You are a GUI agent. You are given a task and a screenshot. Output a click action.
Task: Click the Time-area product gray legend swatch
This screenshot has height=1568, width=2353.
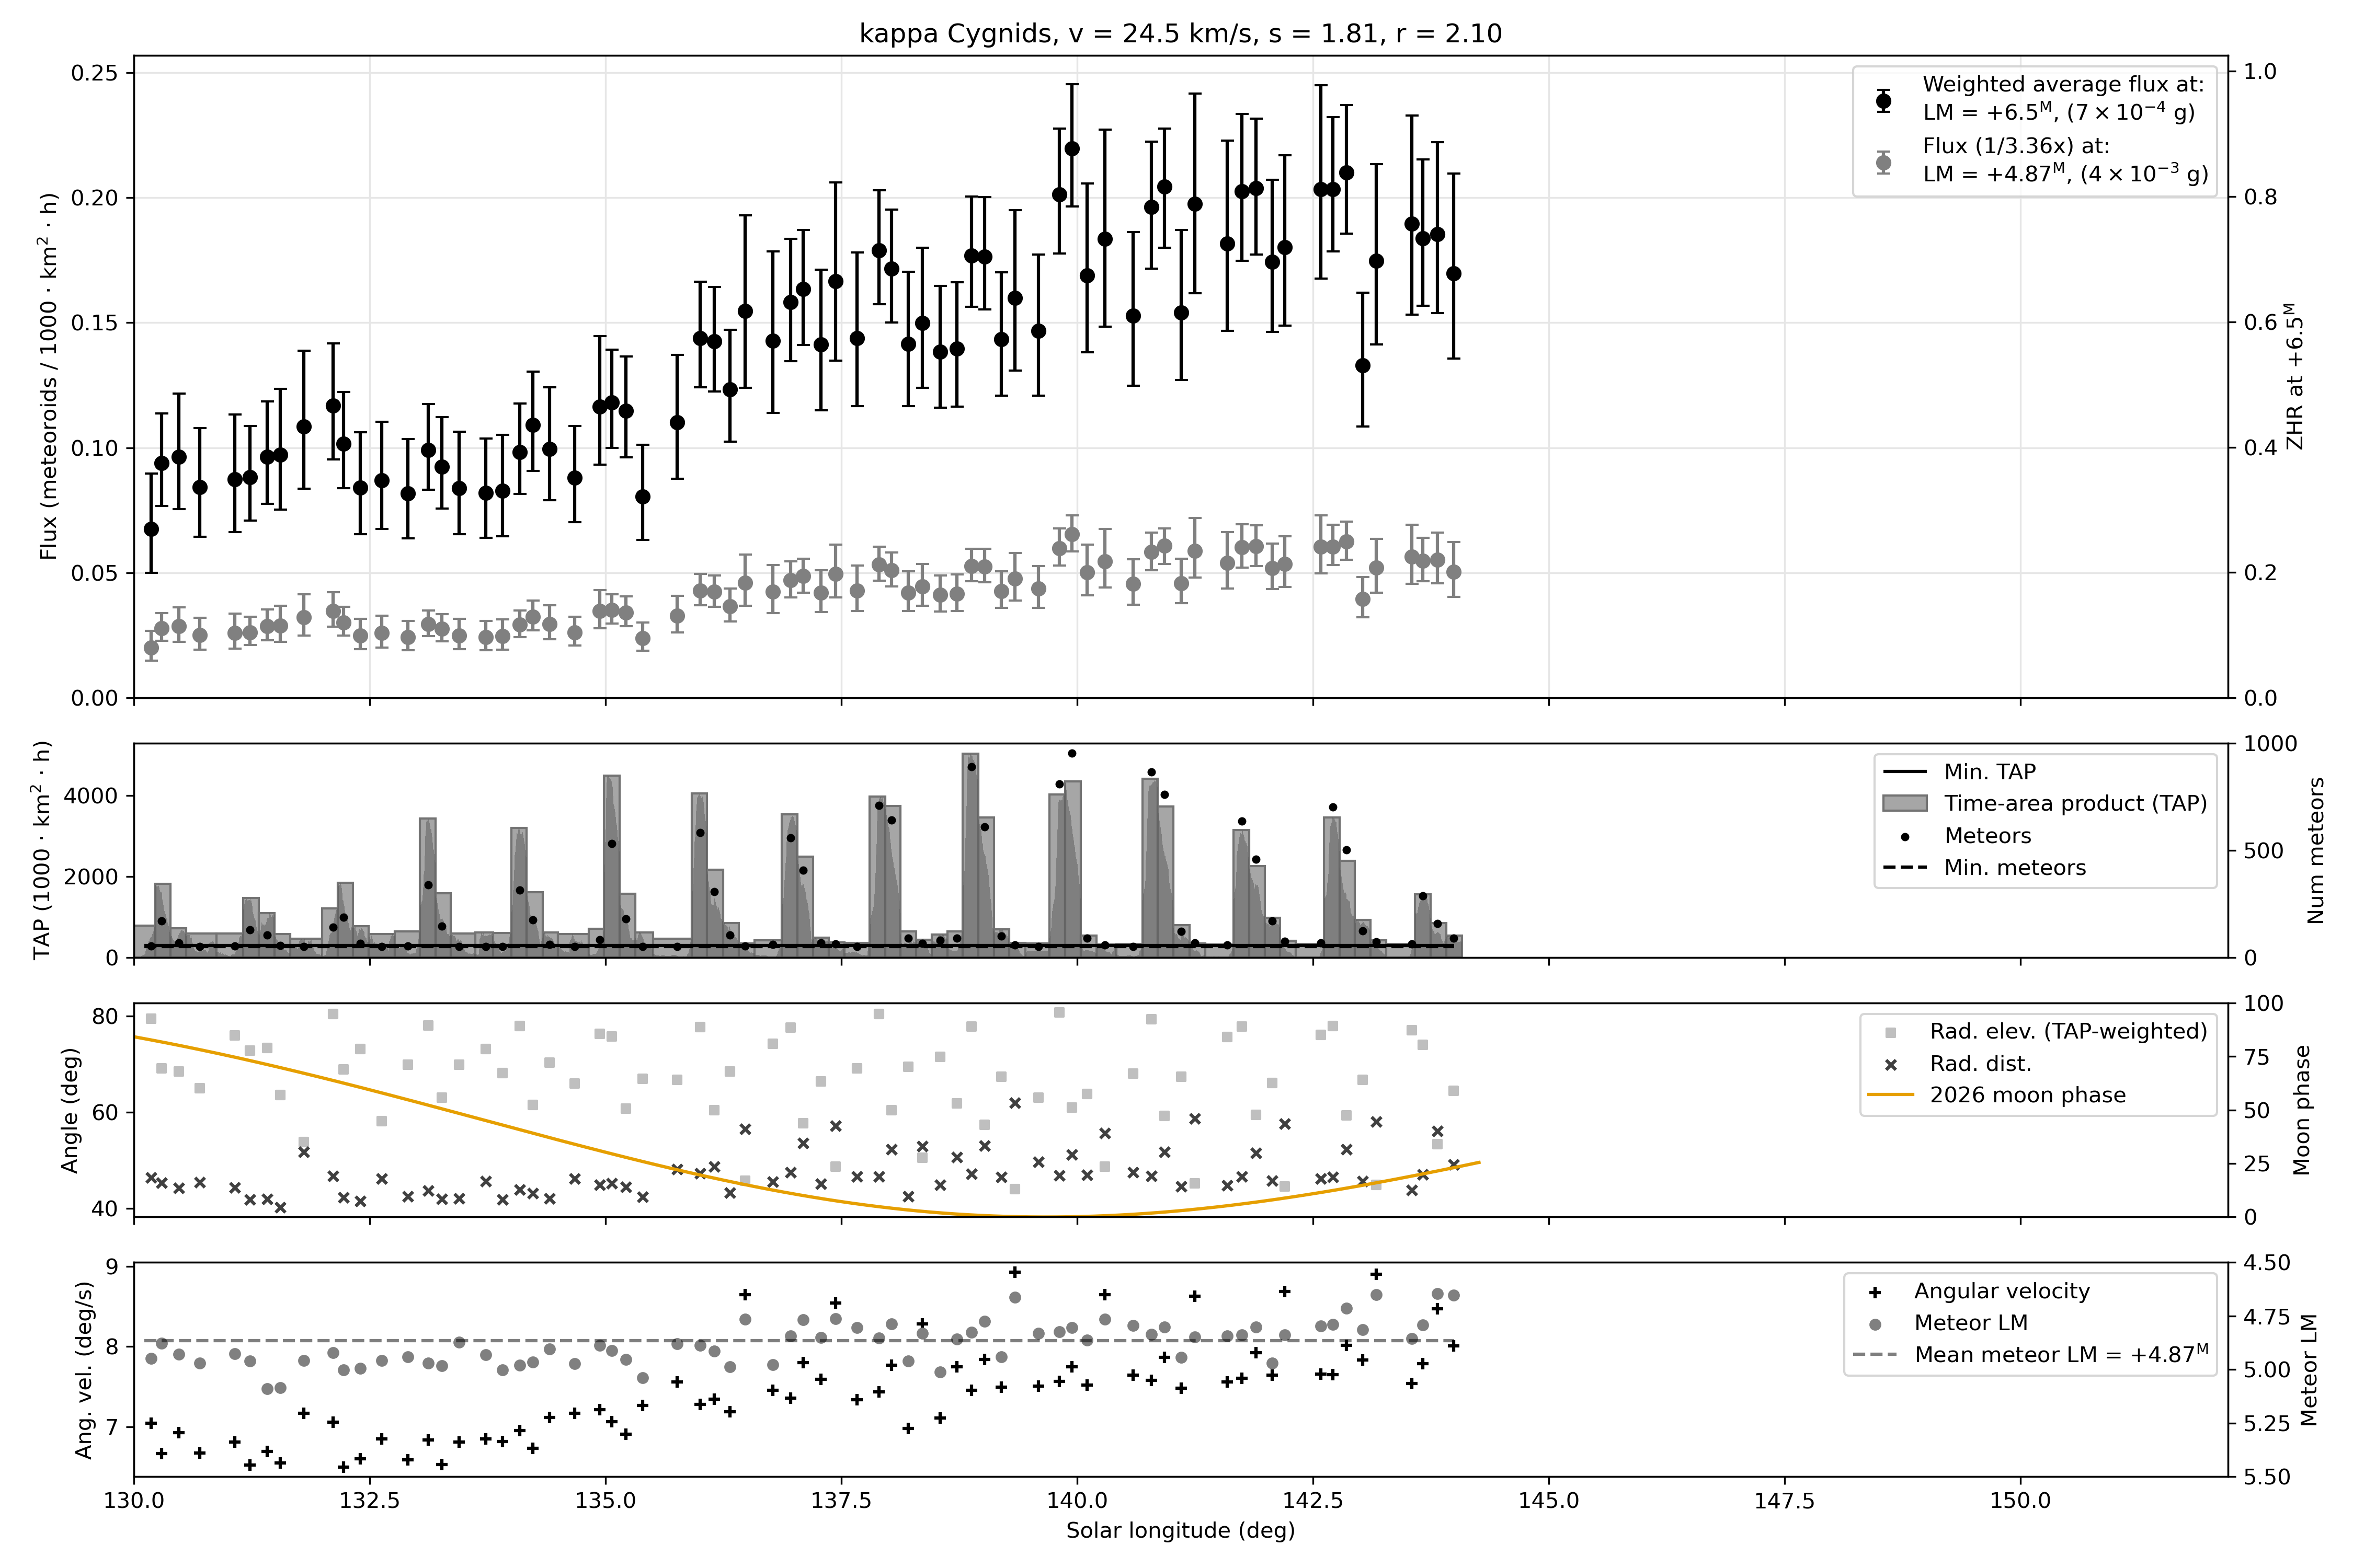(x=1905, y=803)
